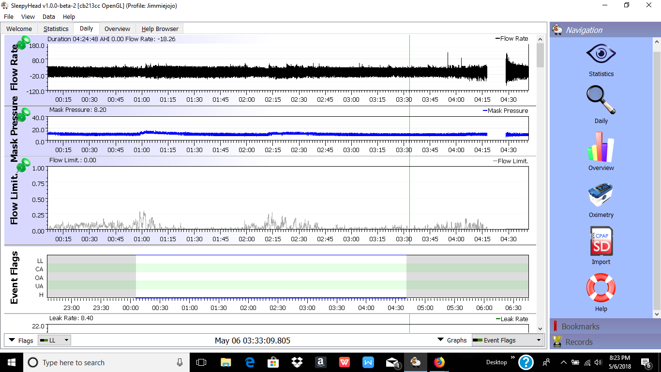
Task: Select the Daily tab
Action: (x=87, y=28)
